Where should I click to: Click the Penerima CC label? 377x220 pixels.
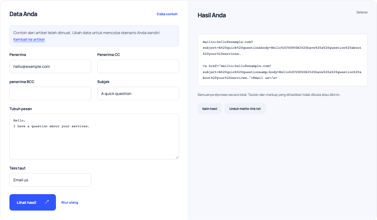coord(109,55)
